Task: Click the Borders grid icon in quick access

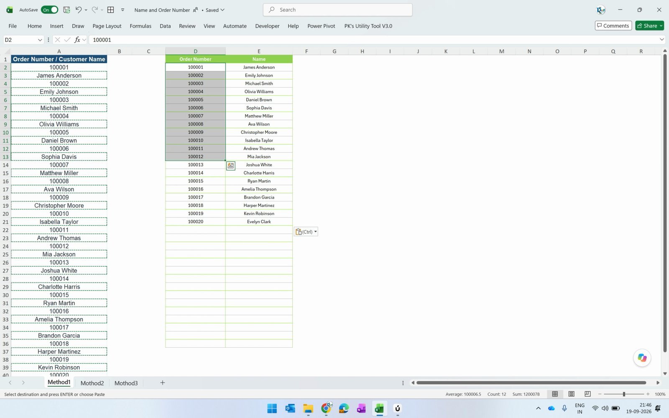Action: 111,10
